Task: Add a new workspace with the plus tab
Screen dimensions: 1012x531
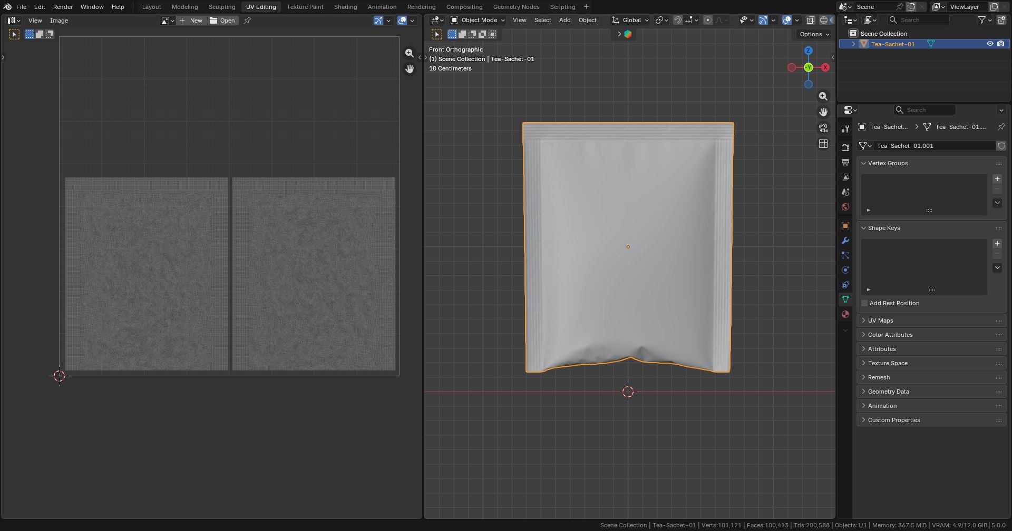Action: (x=586, y=7)
